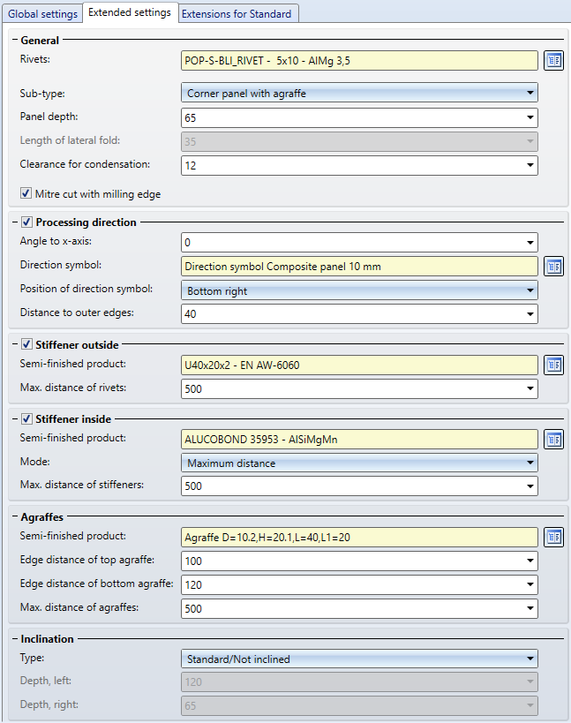Click the Panel depth input field
Viewport: 571px width, 723px height.
[x=351, y=117]
